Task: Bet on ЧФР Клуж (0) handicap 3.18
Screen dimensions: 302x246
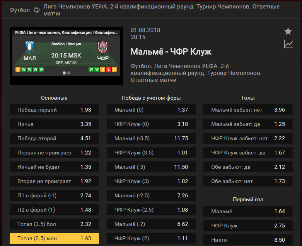Action: 151,124
